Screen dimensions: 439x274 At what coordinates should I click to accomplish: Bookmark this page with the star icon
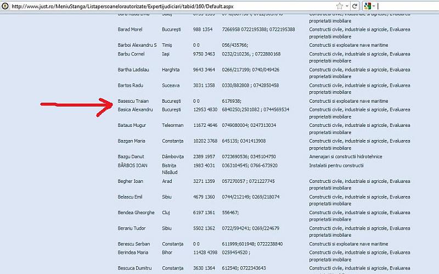pos(340,6)
